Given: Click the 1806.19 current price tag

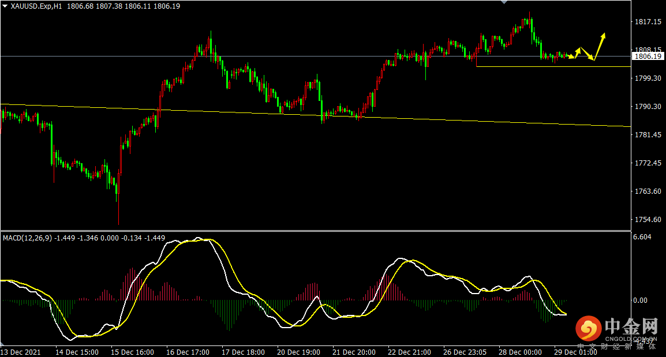Looking at the screenshot, I should click(648, 56).
